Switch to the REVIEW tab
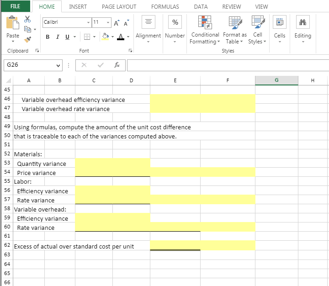The width and height of the screenshot is (329, 286). (x=232, y=7)
